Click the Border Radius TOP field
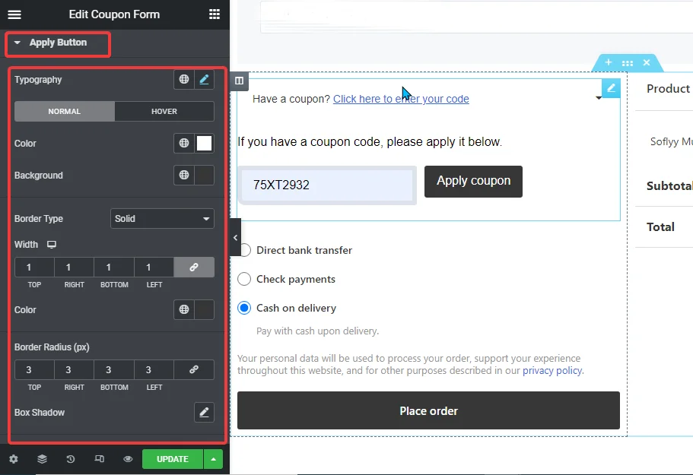693x475 pixels. (x=34, y=370)
